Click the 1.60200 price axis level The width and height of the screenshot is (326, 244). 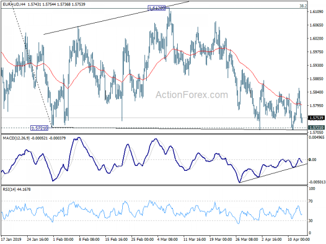[316, 38]
